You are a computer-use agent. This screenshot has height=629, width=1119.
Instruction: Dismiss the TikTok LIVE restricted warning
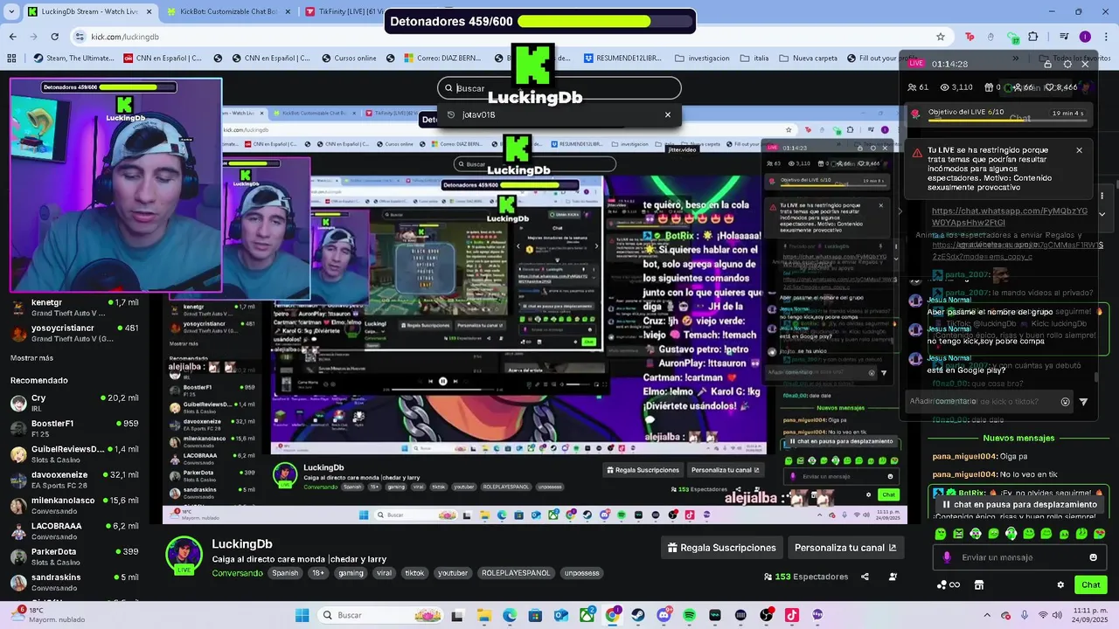coord(1079,150)
